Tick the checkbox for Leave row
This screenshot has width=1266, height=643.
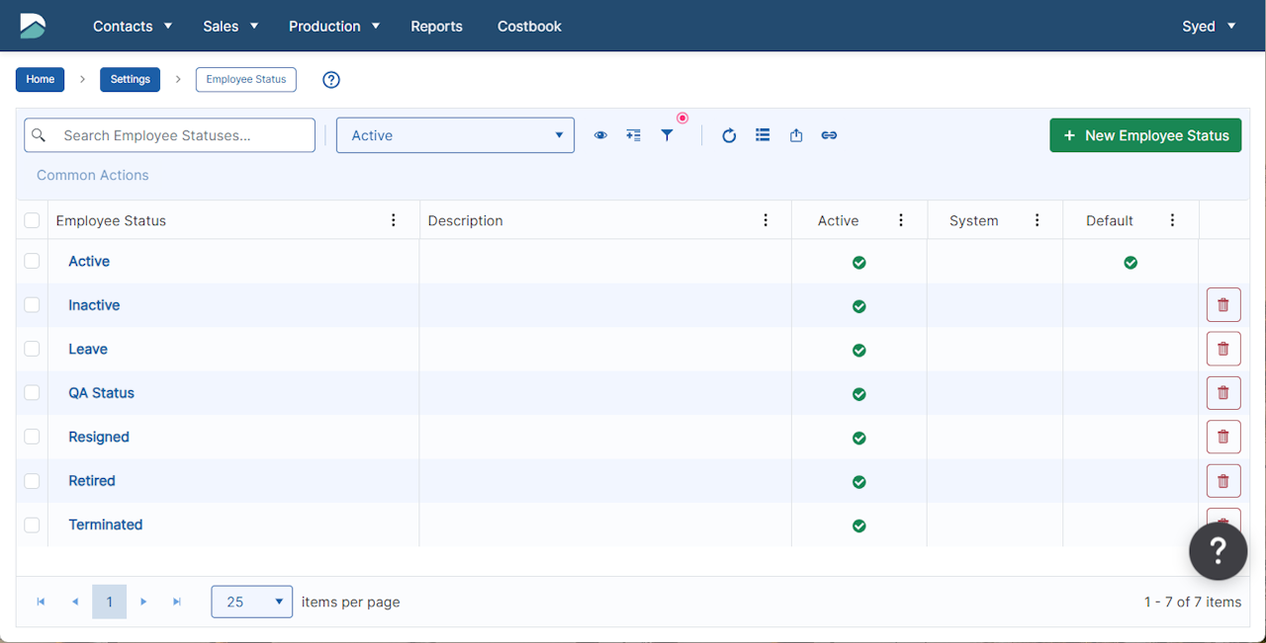coord(32,349)
